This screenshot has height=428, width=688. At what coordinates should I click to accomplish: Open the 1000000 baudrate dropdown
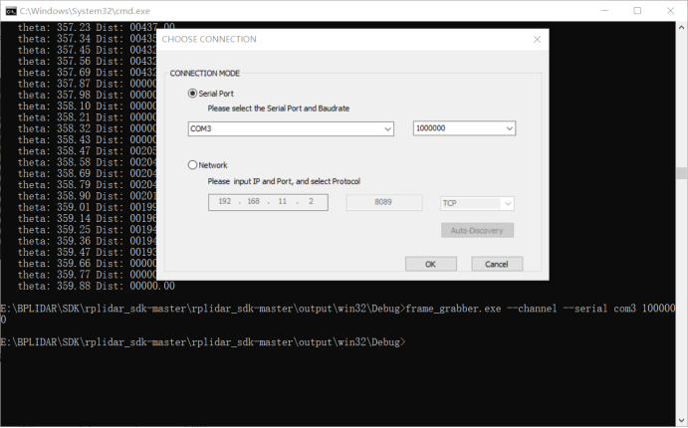(464, 128)
